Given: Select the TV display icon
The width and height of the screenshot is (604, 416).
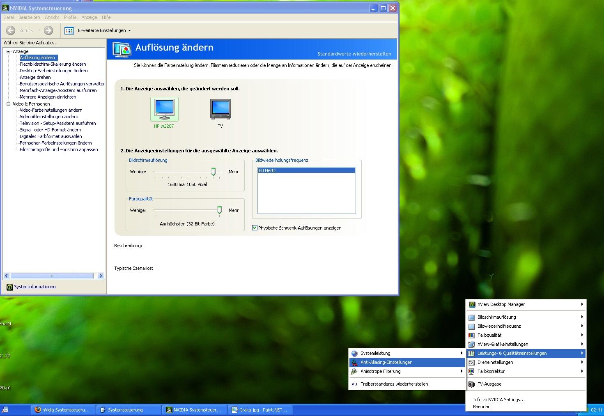Looking at the screenshot, I should click(220, 109).
